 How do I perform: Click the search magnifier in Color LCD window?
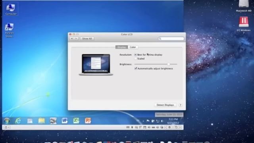pyautogui.click(x=160, y=39)
